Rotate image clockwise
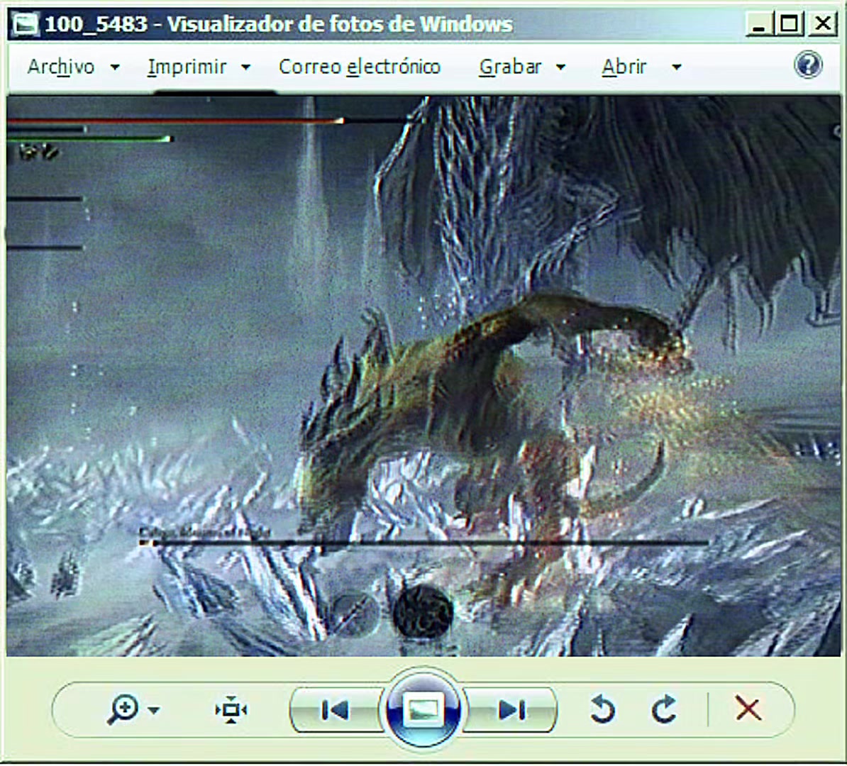Viewport: 847px width, 766px height. [665, 709]
